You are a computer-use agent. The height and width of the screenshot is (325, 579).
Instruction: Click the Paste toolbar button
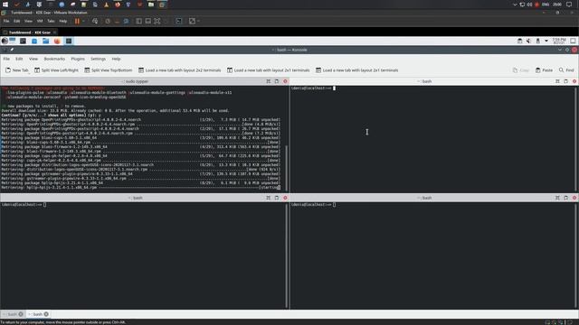pos(544,70)
